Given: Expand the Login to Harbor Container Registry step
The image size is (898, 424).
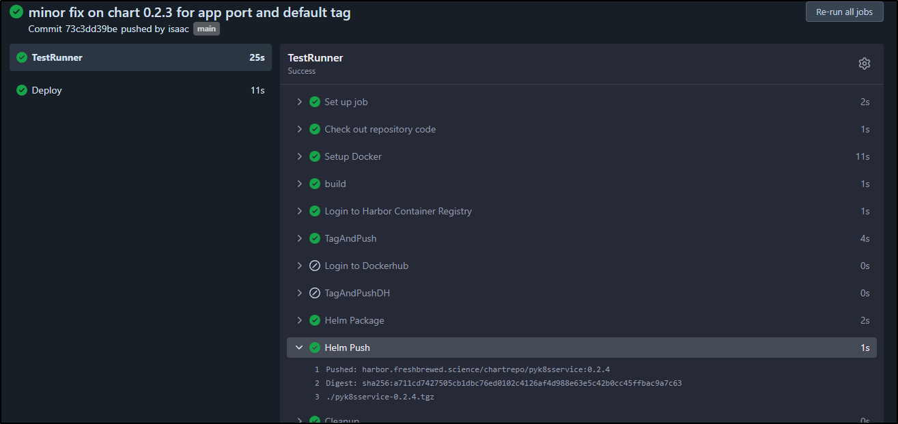Looking at the screenshot, I should tap(299, 211).
